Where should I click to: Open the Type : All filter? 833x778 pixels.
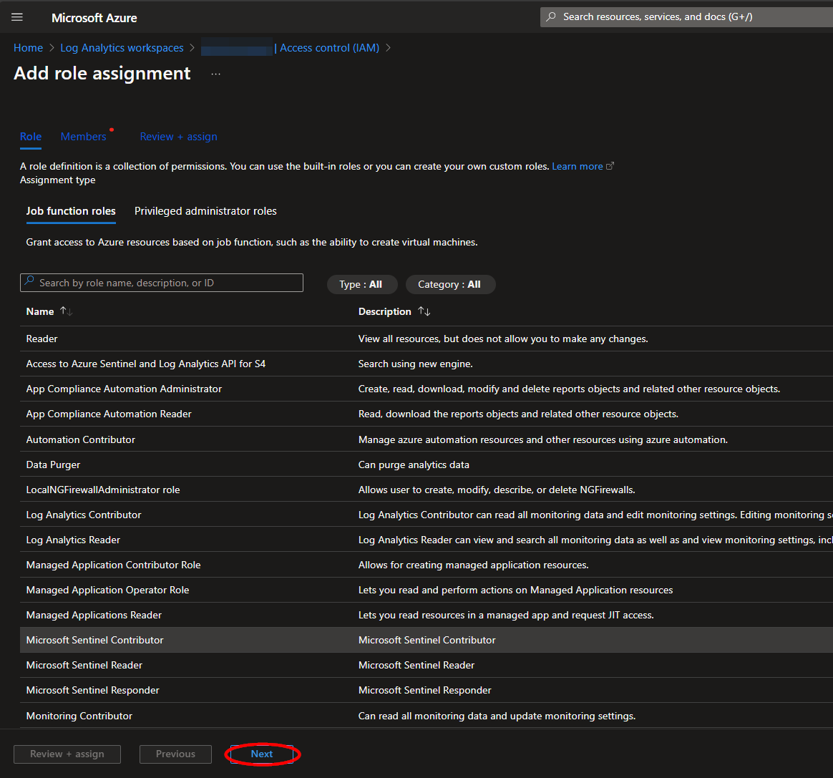tap(361, 284)
